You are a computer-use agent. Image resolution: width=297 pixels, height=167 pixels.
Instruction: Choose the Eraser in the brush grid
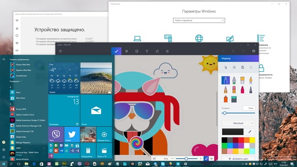point(234,89)
